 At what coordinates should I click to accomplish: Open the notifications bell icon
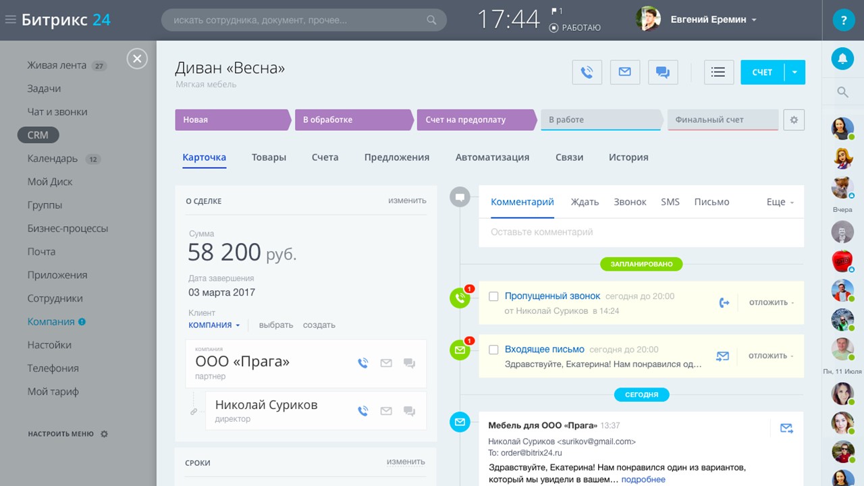(x=842, y=59)
